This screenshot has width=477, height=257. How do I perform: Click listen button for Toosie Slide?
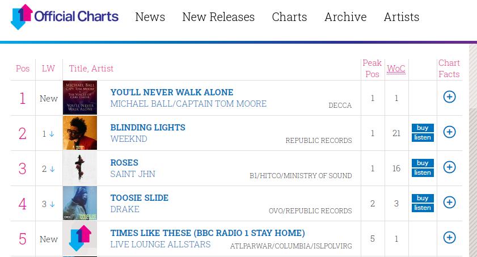[x=423, y=208]
